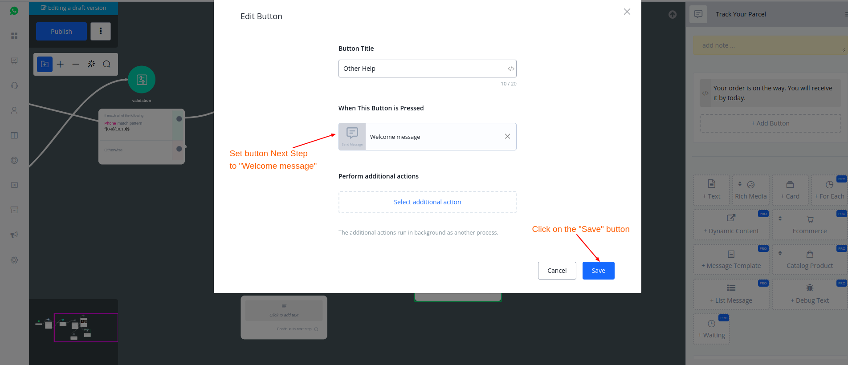Click the Send Message step icon

point(352,136)
